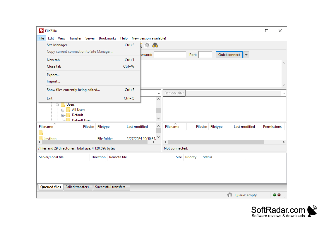Click the Remote site label
The width and height of the screenshot is (324, 225).
point(174,93)
